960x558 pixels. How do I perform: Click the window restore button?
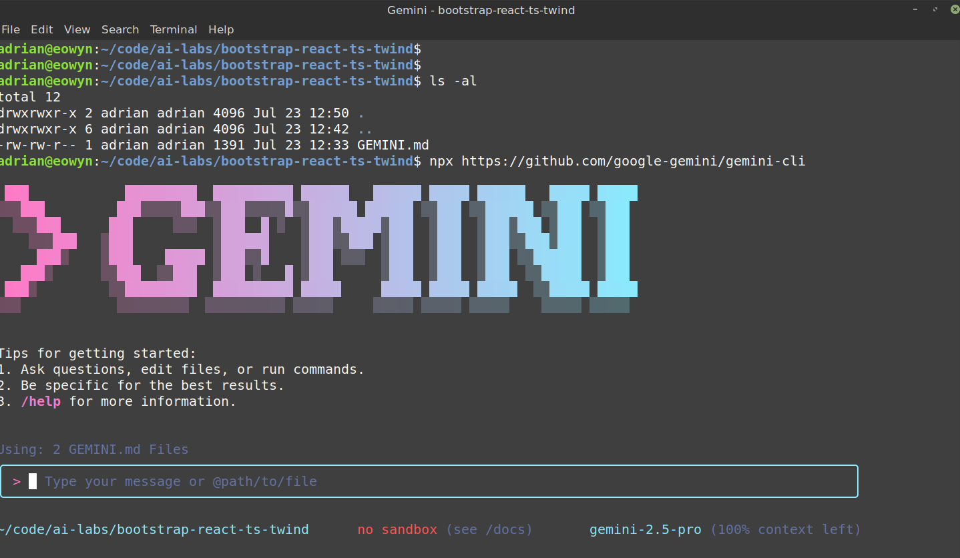pos(935,9)
